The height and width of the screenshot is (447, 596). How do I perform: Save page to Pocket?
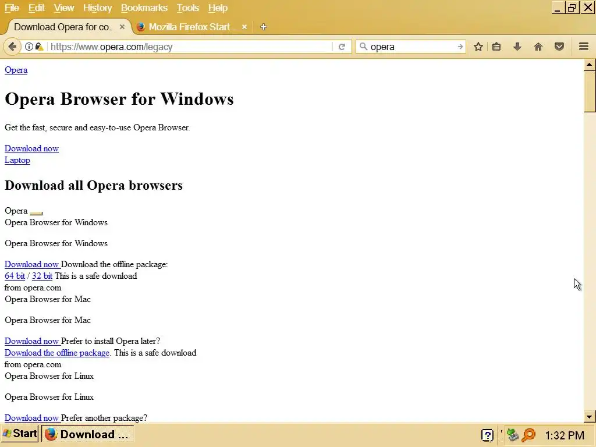click(x=559, y=47)
